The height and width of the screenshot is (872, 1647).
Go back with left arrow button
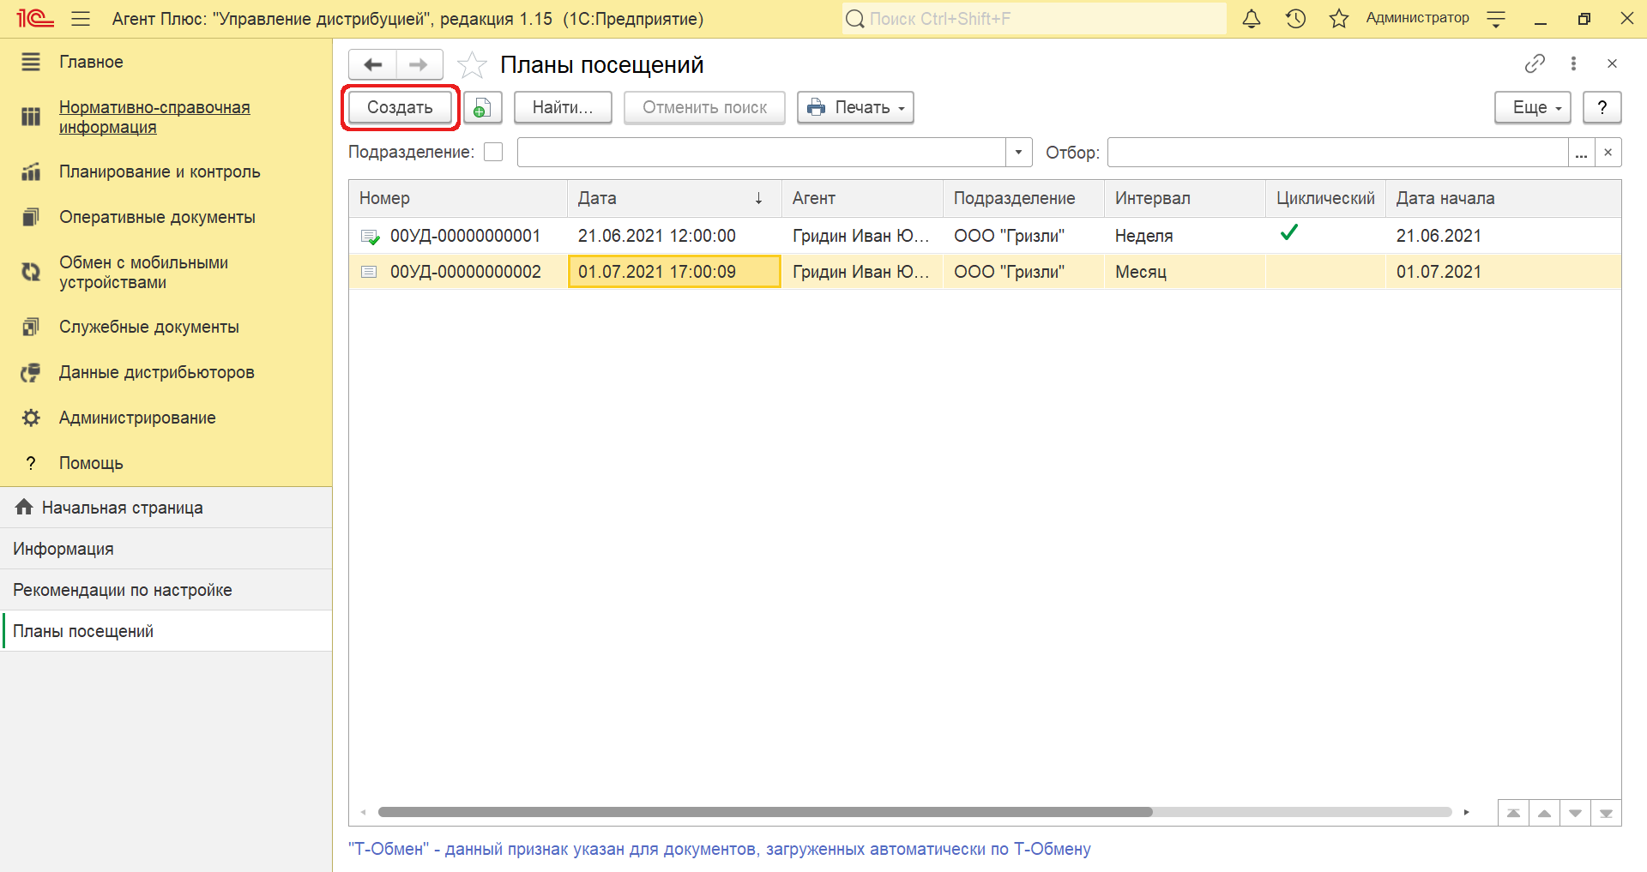[373, 64]
